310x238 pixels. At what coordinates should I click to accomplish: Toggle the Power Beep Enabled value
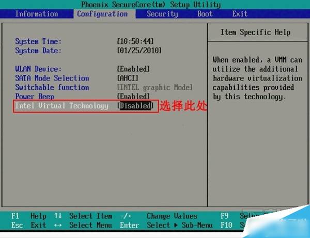134,97
